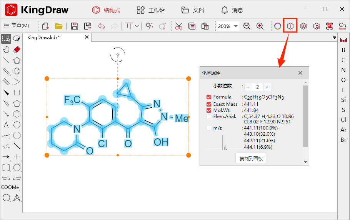Uncheck the Mol.Wt. checkbox

tap(209, 110)
